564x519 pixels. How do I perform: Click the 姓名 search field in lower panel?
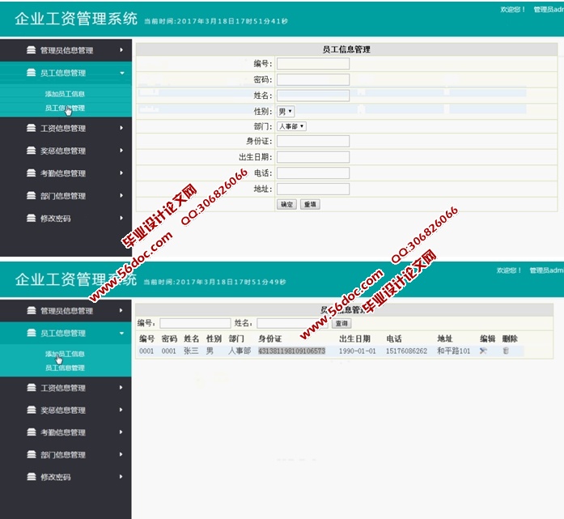point(292,323)
